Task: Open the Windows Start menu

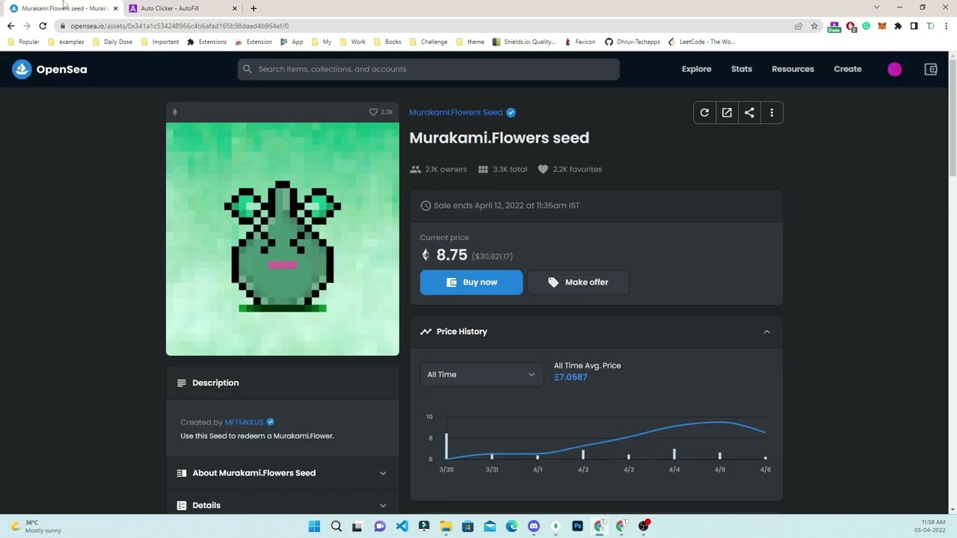Action: click(x=314, y=526)
